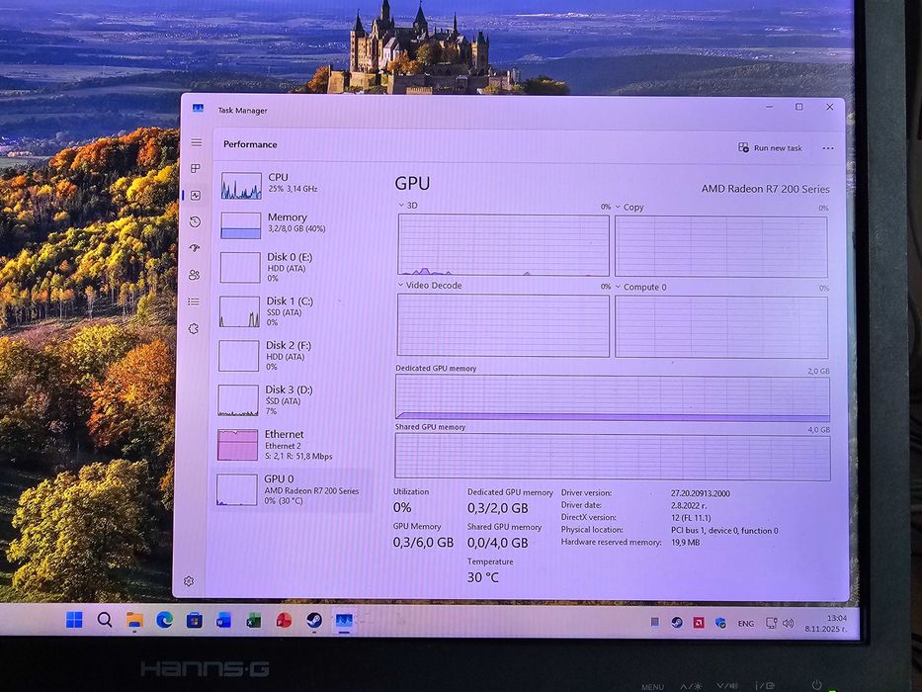Image resolution: width=922 pixels, height=692 pixels.
Task: Open the Startup apps icon in sidebar
Action: pos(195,248)
